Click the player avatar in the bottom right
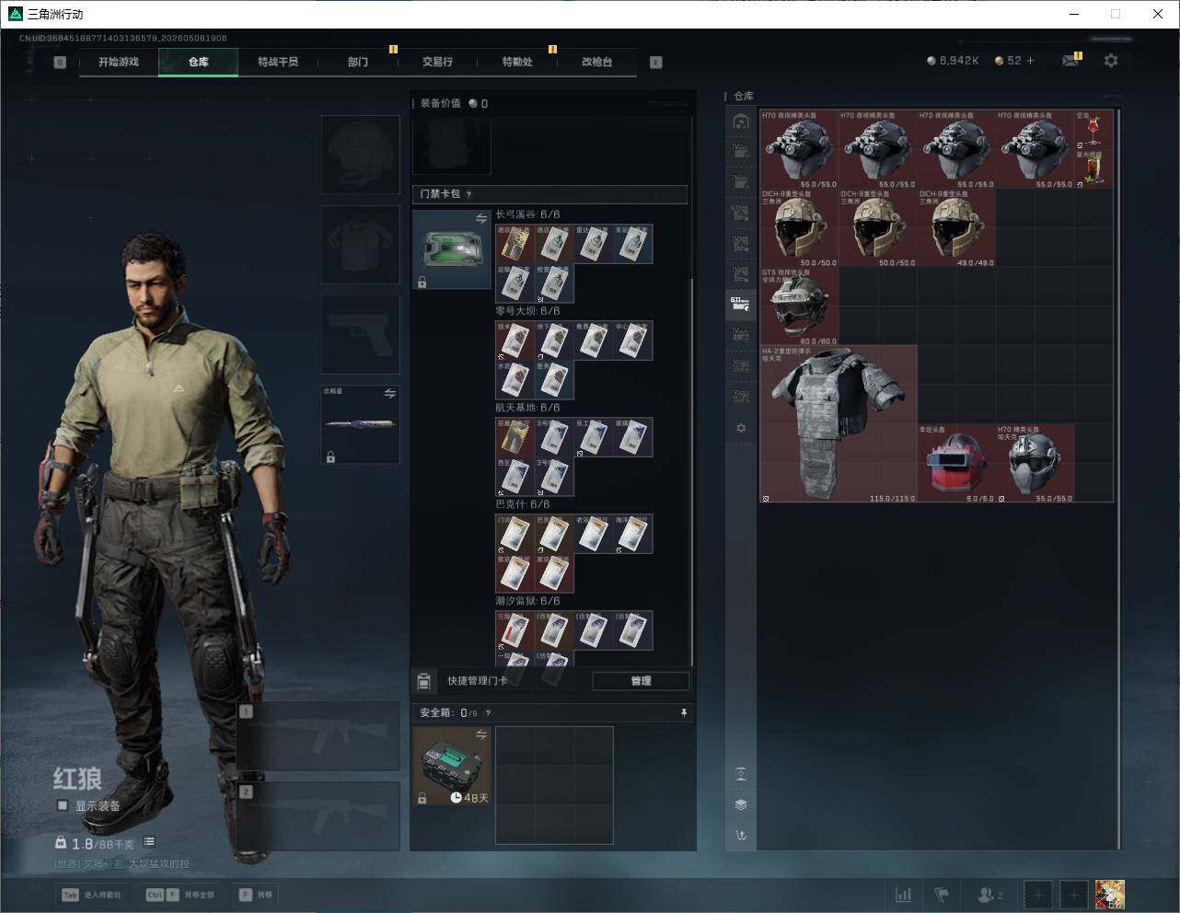Image resolution: width=1180 pixels, height=913 pixels. click(1110, 895)
